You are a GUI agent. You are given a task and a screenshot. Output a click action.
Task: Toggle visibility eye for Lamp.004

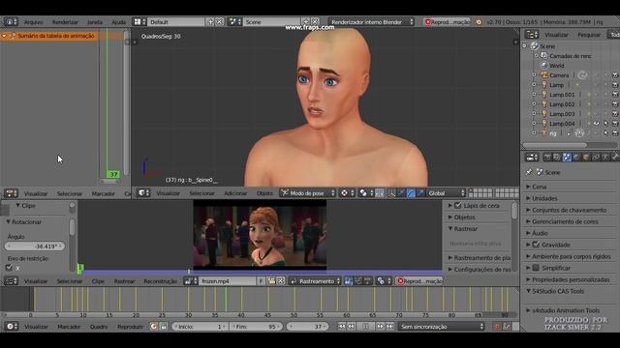point(597,124)
